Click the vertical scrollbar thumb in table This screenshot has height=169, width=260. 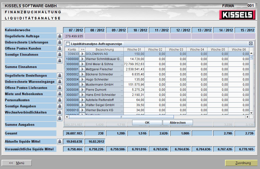251,57
